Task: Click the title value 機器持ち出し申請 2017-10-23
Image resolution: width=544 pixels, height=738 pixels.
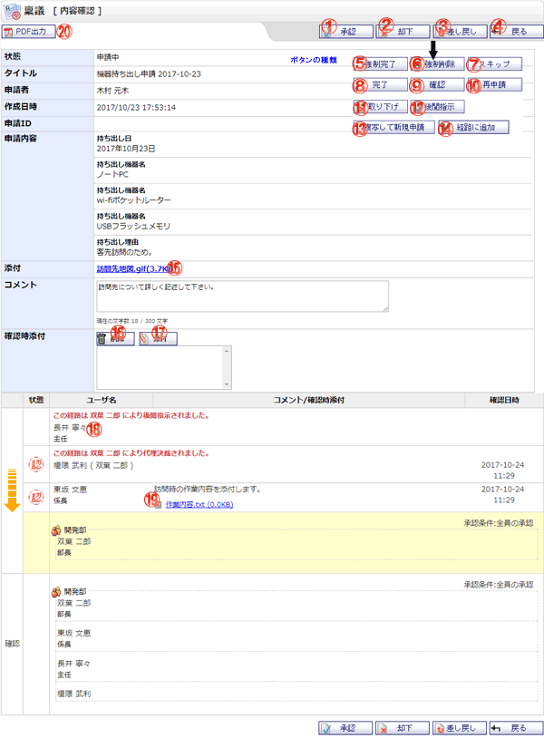Action: [x=149, y=74]
